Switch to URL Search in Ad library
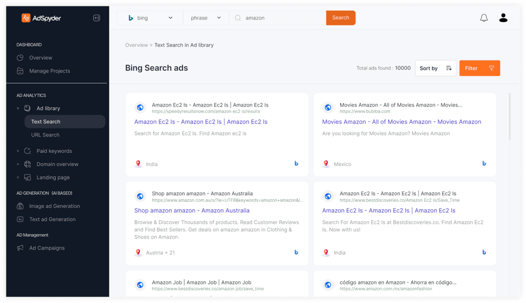Viewport: 526px width, 303px height. tap(45, 135)
